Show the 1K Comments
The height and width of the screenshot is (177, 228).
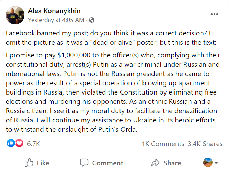click(x=163, y=144)
